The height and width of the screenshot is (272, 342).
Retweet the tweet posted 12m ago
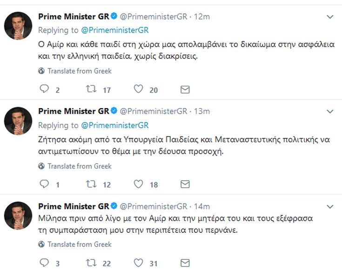click(91, 89)
